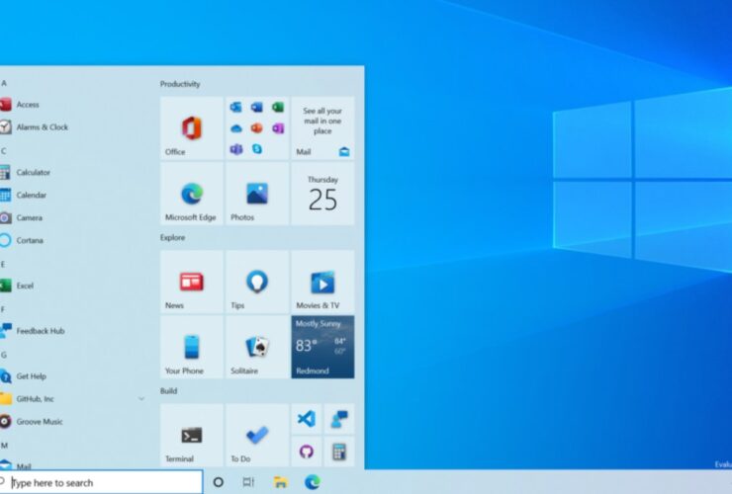Image resolution: width=732 pixels, height=494 pixels.
Task: Open Feedback Hub from the app list
Action: [x=75, y=331]
